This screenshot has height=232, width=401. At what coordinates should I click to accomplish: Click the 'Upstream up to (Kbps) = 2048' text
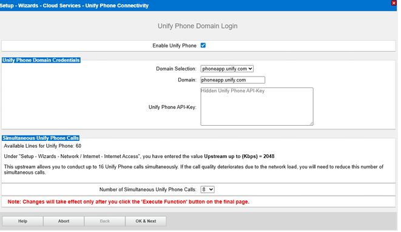tap(239, 156)
